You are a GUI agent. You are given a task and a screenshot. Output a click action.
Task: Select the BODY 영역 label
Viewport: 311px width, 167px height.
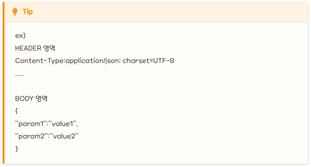click(x=31, y=99)
